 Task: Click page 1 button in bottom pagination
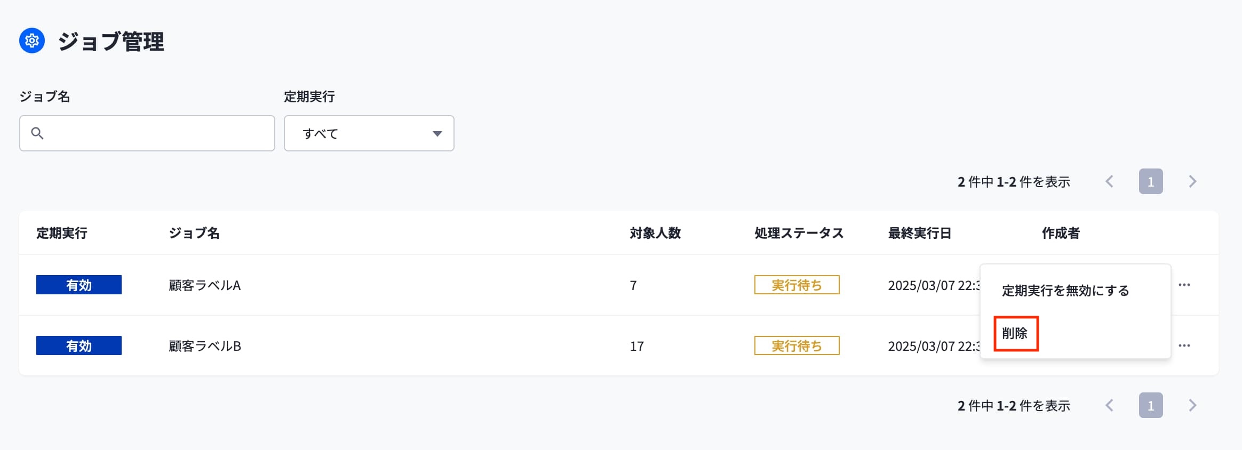tap(1151, 406)
